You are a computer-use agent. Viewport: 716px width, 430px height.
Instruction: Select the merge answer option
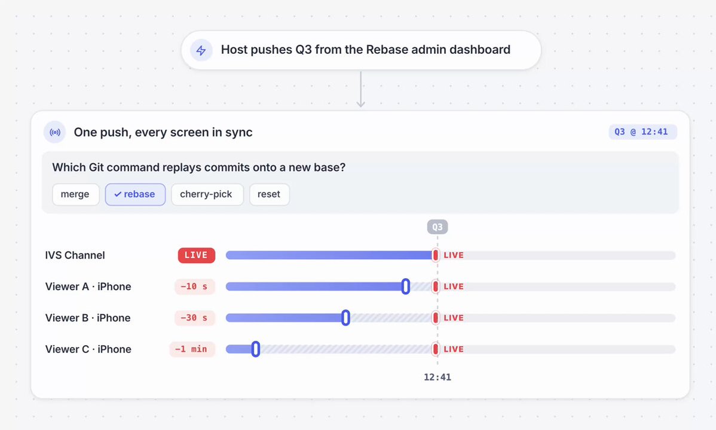75,194
